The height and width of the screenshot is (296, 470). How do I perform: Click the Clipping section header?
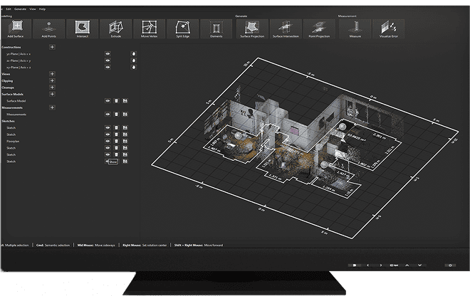click(x=7, y=81)
